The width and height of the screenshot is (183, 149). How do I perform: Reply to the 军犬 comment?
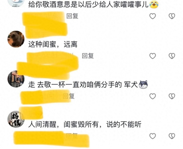click(x=69, y=96)
